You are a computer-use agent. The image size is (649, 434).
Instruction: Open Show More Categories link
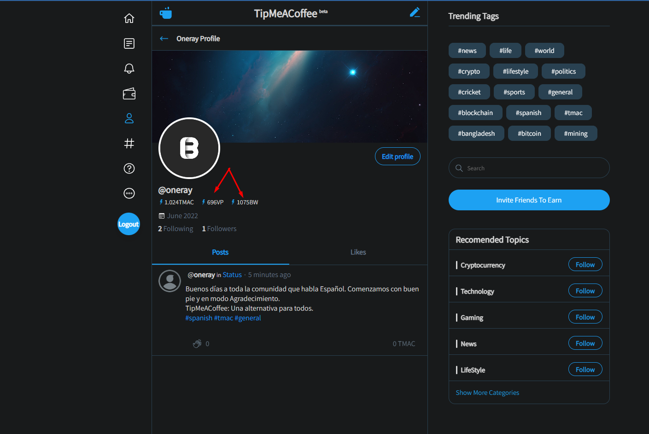click(x=487, y=393)
